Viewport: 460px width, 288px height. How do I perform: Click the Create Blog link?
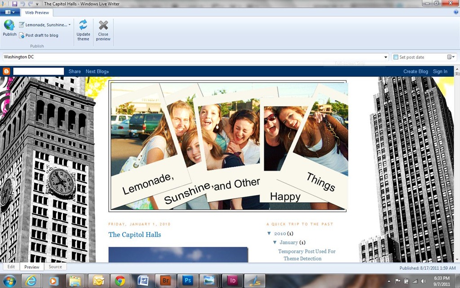point(416,72)
